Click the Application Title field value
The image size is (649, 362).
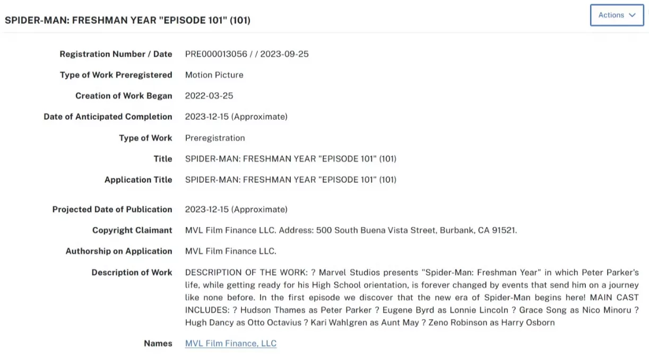coord(291,180)
